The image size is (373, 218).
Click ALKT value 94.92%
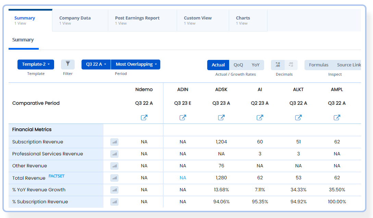click(298, 202)
